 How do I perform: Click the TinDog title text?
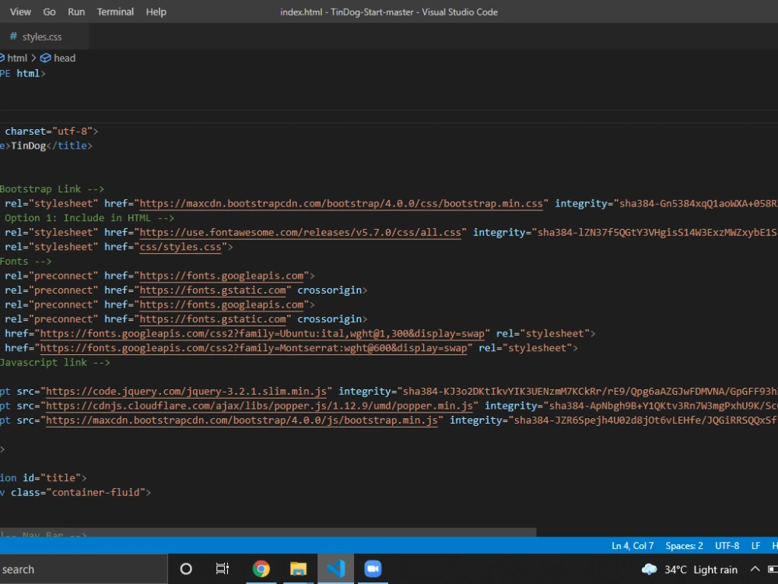point(28,146)
